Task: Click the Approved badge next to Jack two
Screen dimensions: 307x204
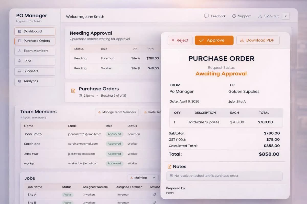Action: (x=114, y=154)
